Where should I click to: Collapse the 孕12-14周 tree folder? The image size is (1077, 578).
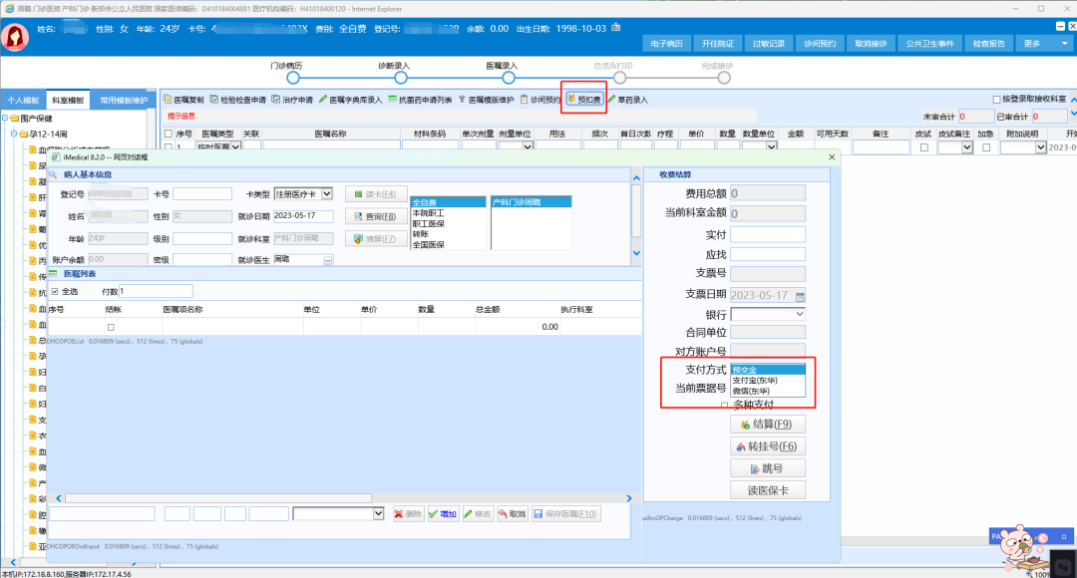14,134
